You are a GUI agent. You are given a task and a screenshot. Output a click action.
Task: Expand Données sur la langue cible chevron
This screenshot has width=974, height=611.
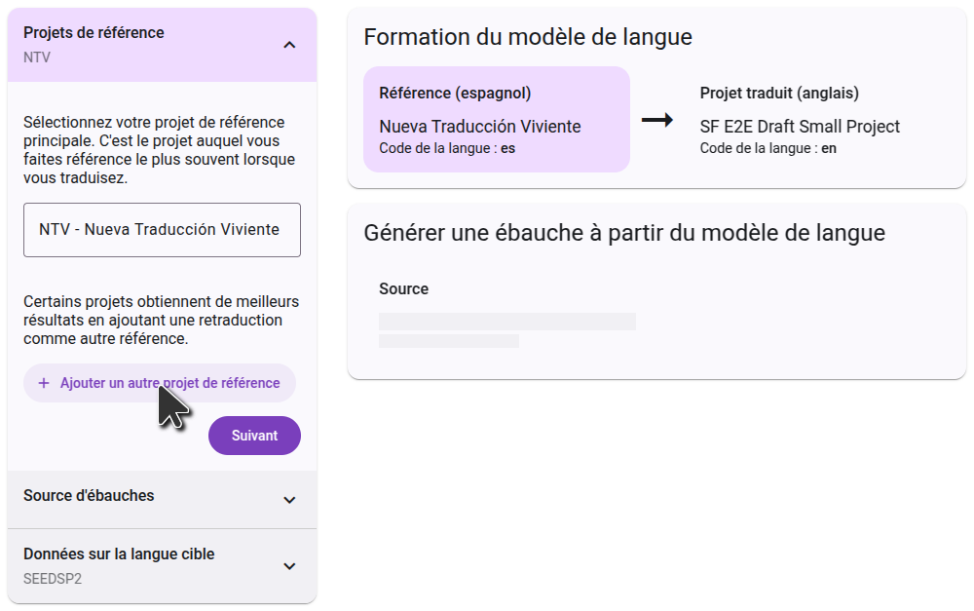[x=288, y=566]
